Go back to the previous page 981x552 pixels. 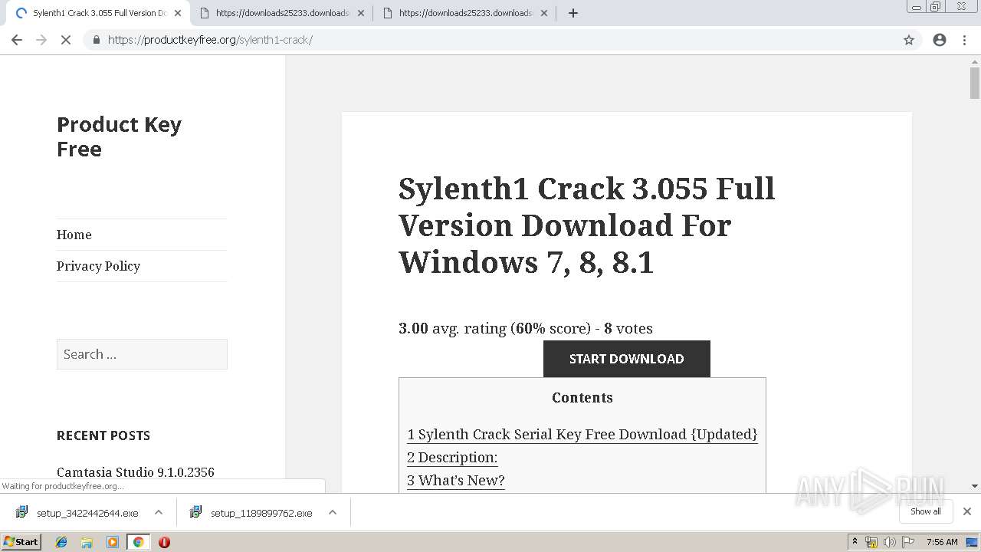click(x=17, y=40)
